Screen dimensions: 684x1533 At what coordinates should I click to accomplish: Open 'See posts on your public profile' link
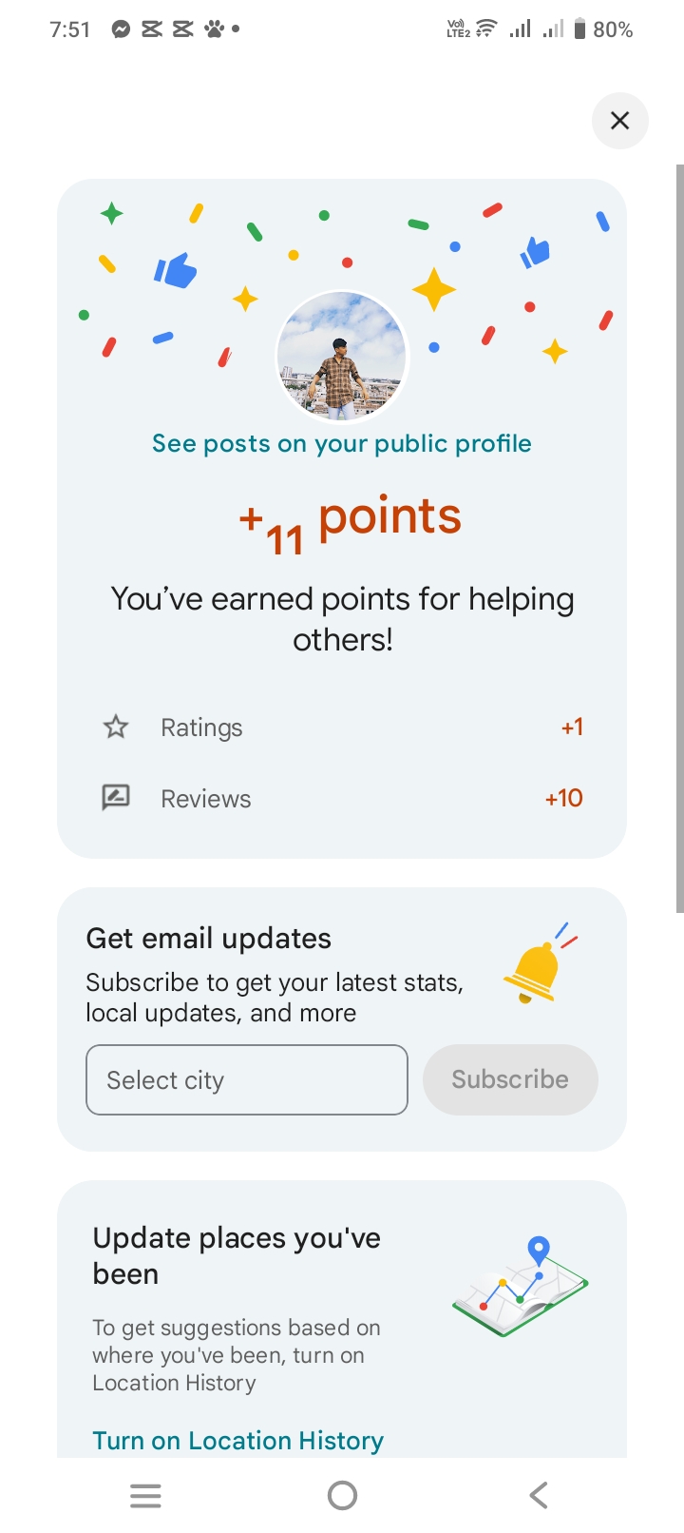point(342,444)
